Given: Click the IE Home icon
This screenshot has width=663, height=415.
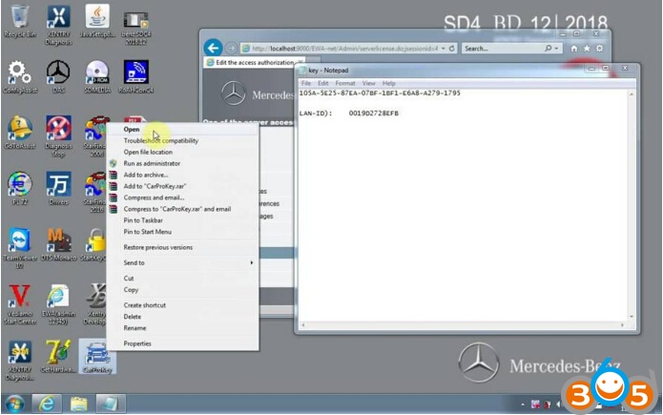Looking at the screenshot, I should tap(573, 49).
